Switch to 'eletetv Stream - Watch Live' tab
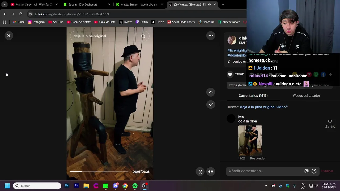Viewport: 340px width, 191px height. pos(139,5)
